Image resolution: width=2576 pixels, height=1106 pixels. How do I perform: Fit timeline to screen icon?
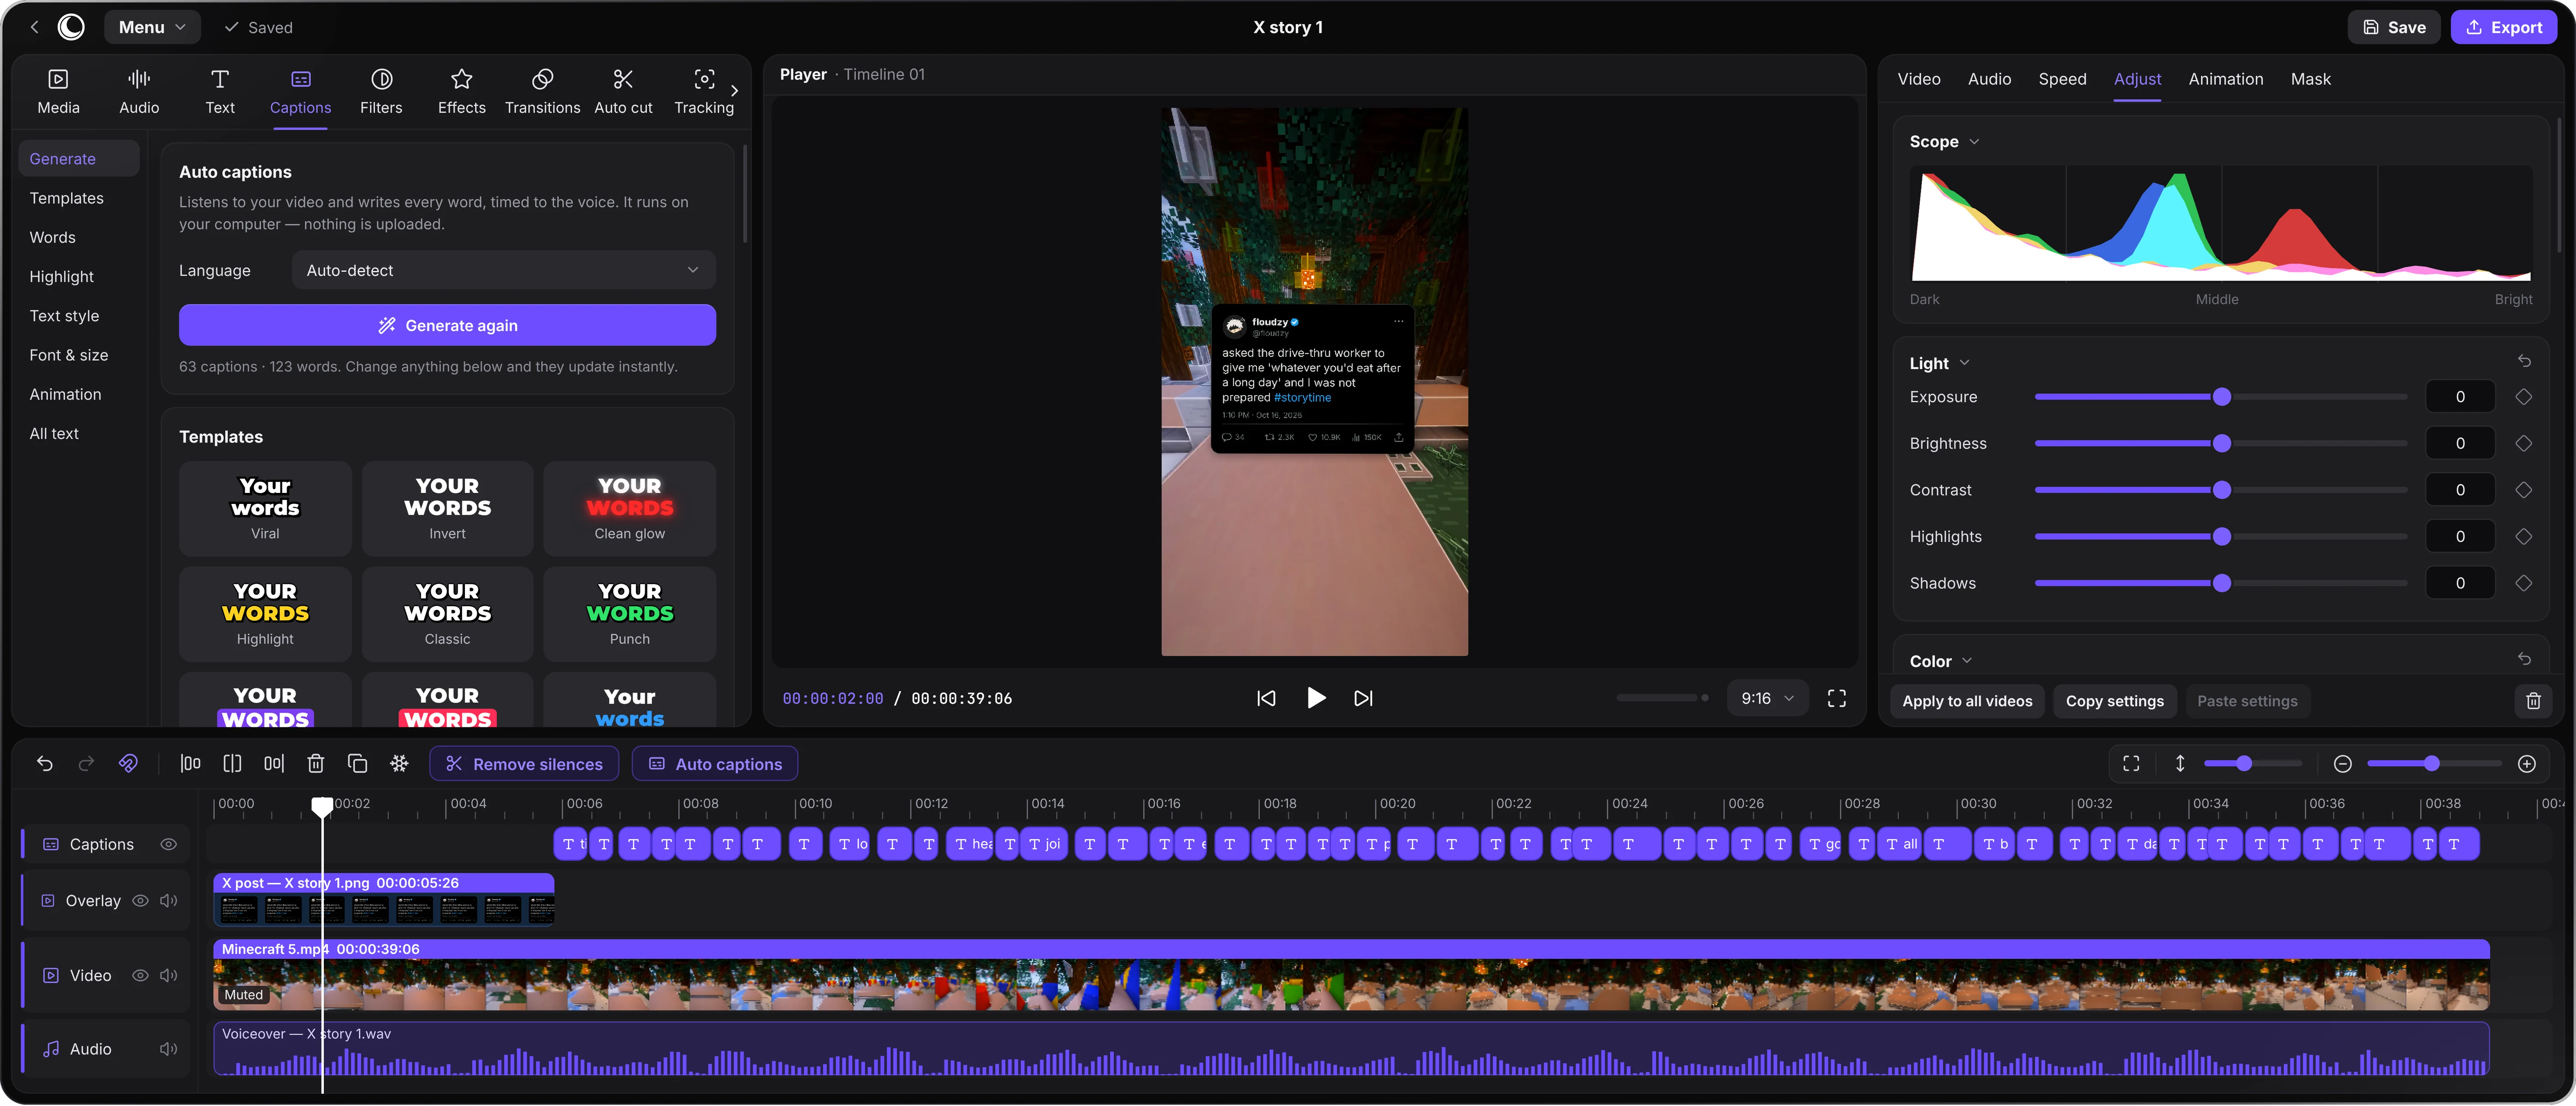pyautogui.click(x=2131, y=764)
